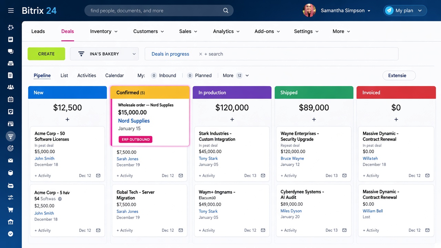Click email icon on Stark Industries card

[x=263, y=176]
